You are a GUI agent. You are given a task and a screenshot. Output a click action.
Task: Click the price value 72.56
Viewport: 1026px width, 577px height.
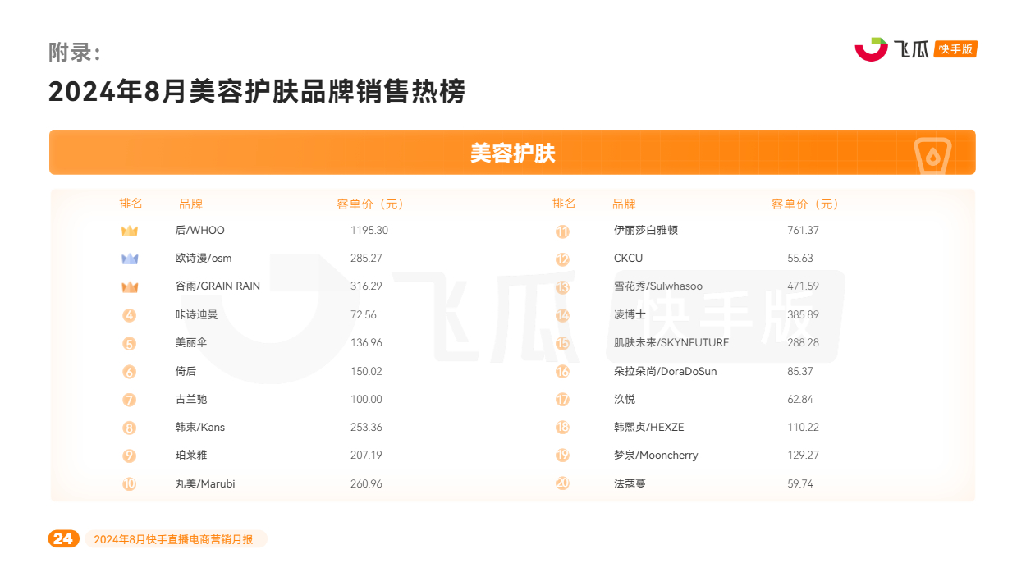click(364, 314)
